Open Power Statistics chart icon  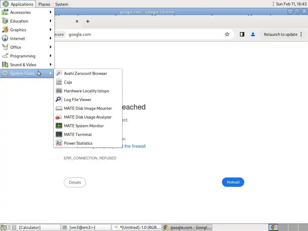[x=59, y=143]
